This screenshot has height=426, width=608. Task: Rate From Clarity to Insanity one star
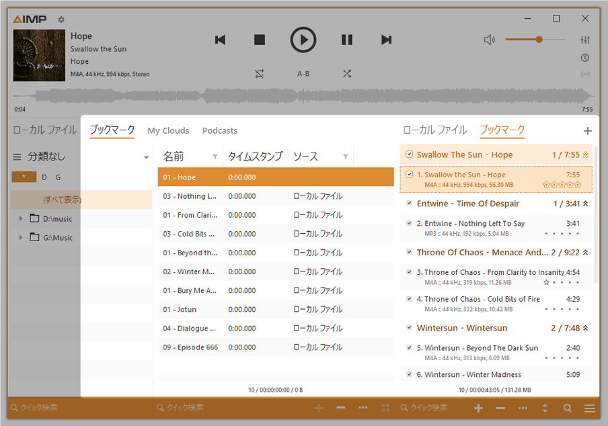pos(546,282)
